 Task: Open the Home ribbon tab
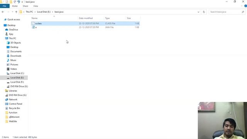(x=15, y=6)
